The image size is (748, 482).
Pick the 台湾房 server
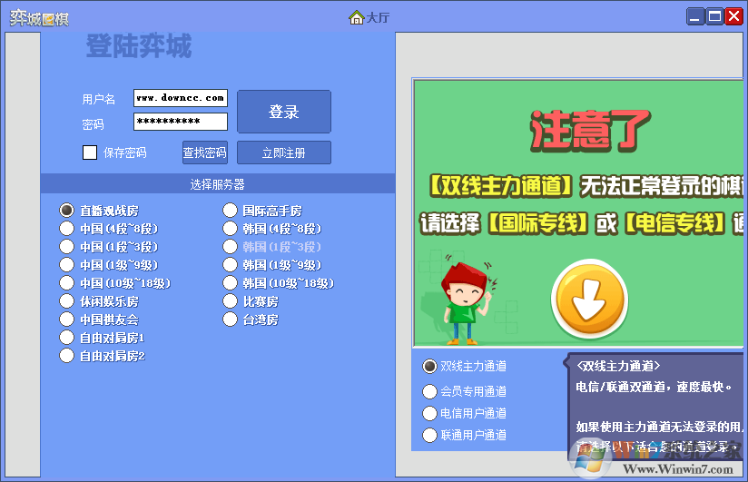click(231, 320)
